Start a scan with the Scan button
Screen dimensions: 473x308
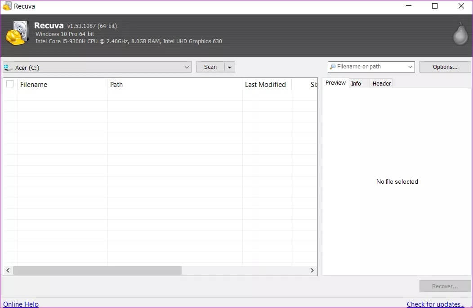(210, 67)
